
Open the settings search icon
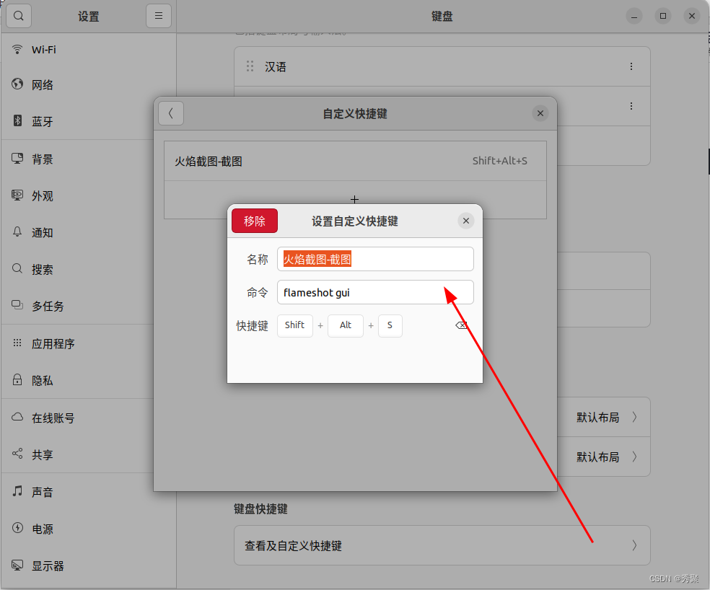click(19, 16)
